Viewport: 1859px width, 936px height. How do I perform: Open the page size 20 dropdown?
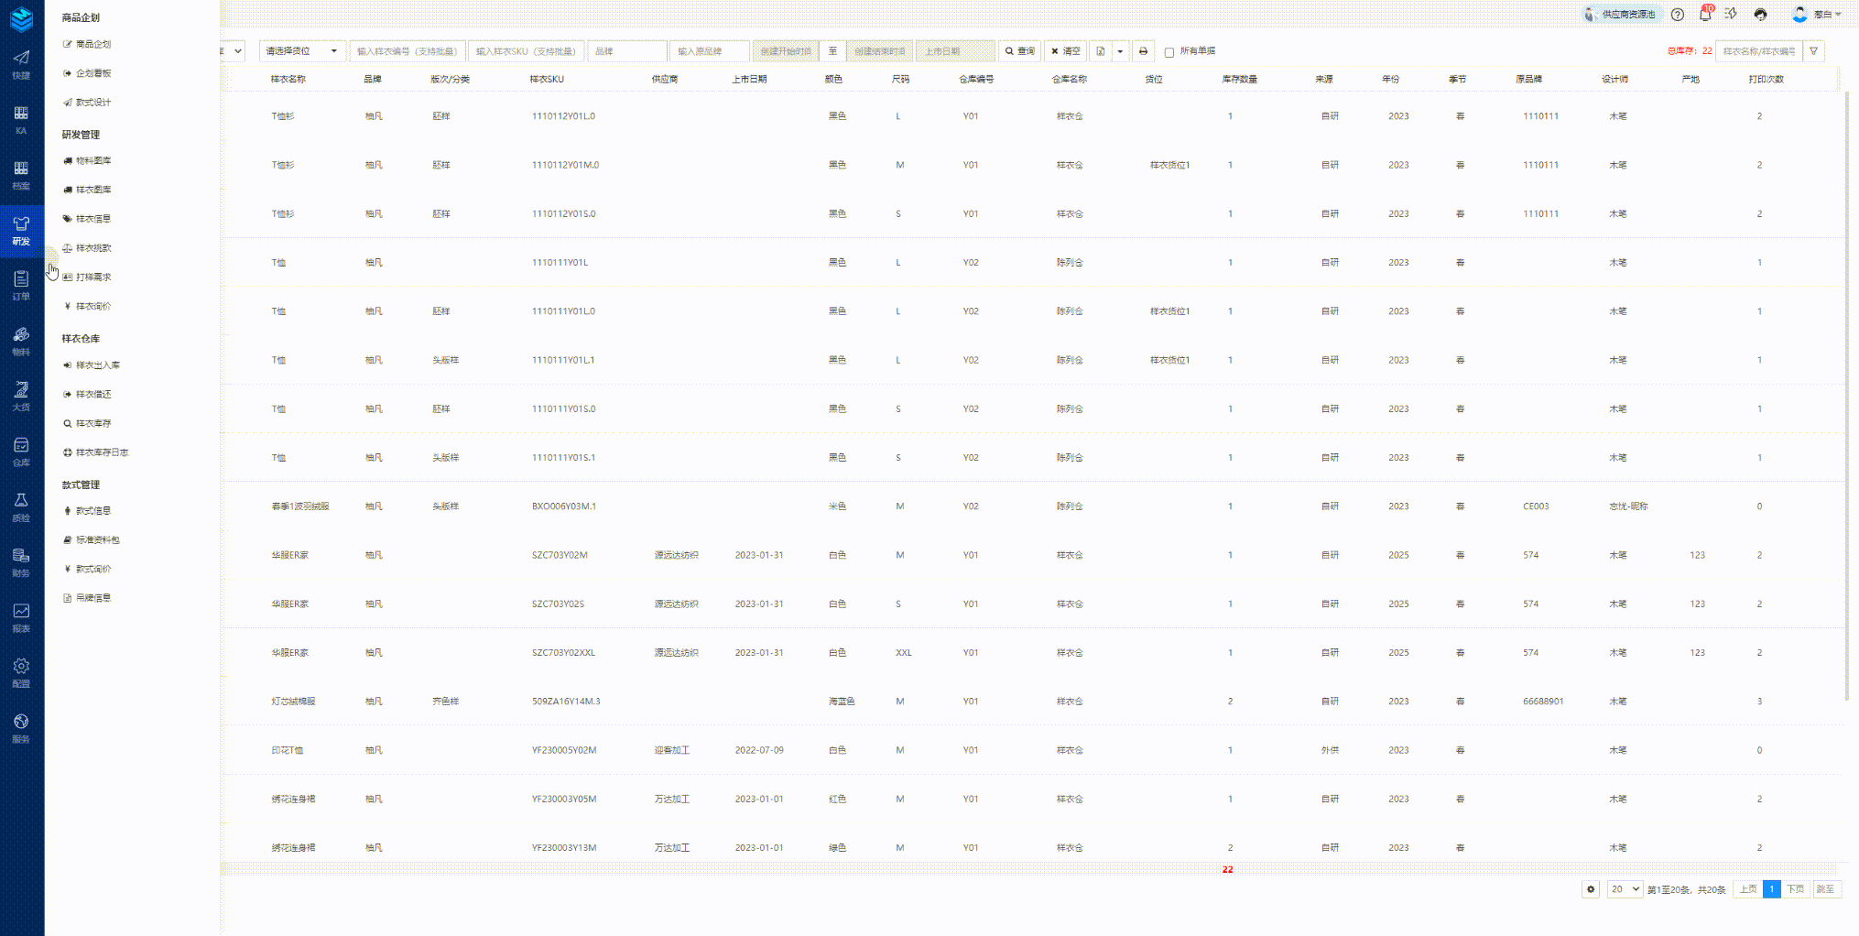click(x=1625, y=889)
